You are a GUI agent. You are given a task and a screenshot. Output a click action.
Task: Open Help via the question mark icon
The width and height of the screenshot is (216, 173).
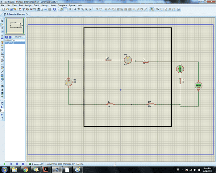55,10
